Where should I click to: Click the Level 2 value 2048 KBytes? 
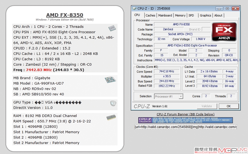[209, 81]
